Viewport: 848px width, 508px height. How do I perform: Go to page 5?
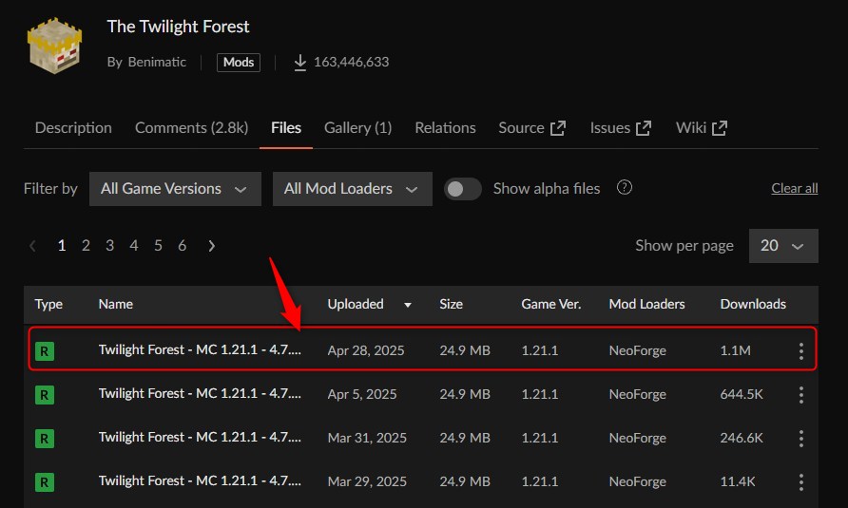tap(158, 246)
